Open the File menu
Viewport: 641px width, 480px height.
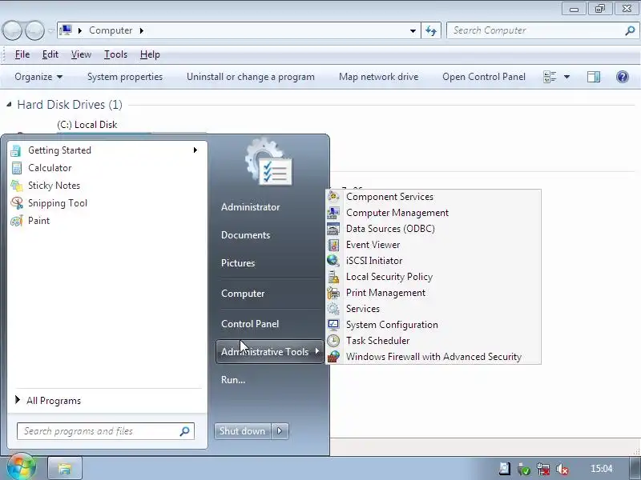[22, 54]
